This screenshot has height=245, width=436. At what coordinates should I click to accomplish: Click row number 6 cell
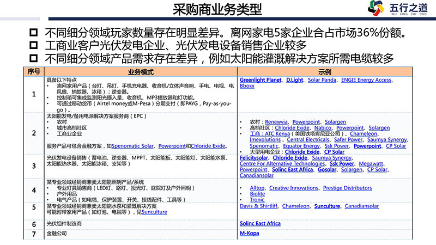click(34, 224)
